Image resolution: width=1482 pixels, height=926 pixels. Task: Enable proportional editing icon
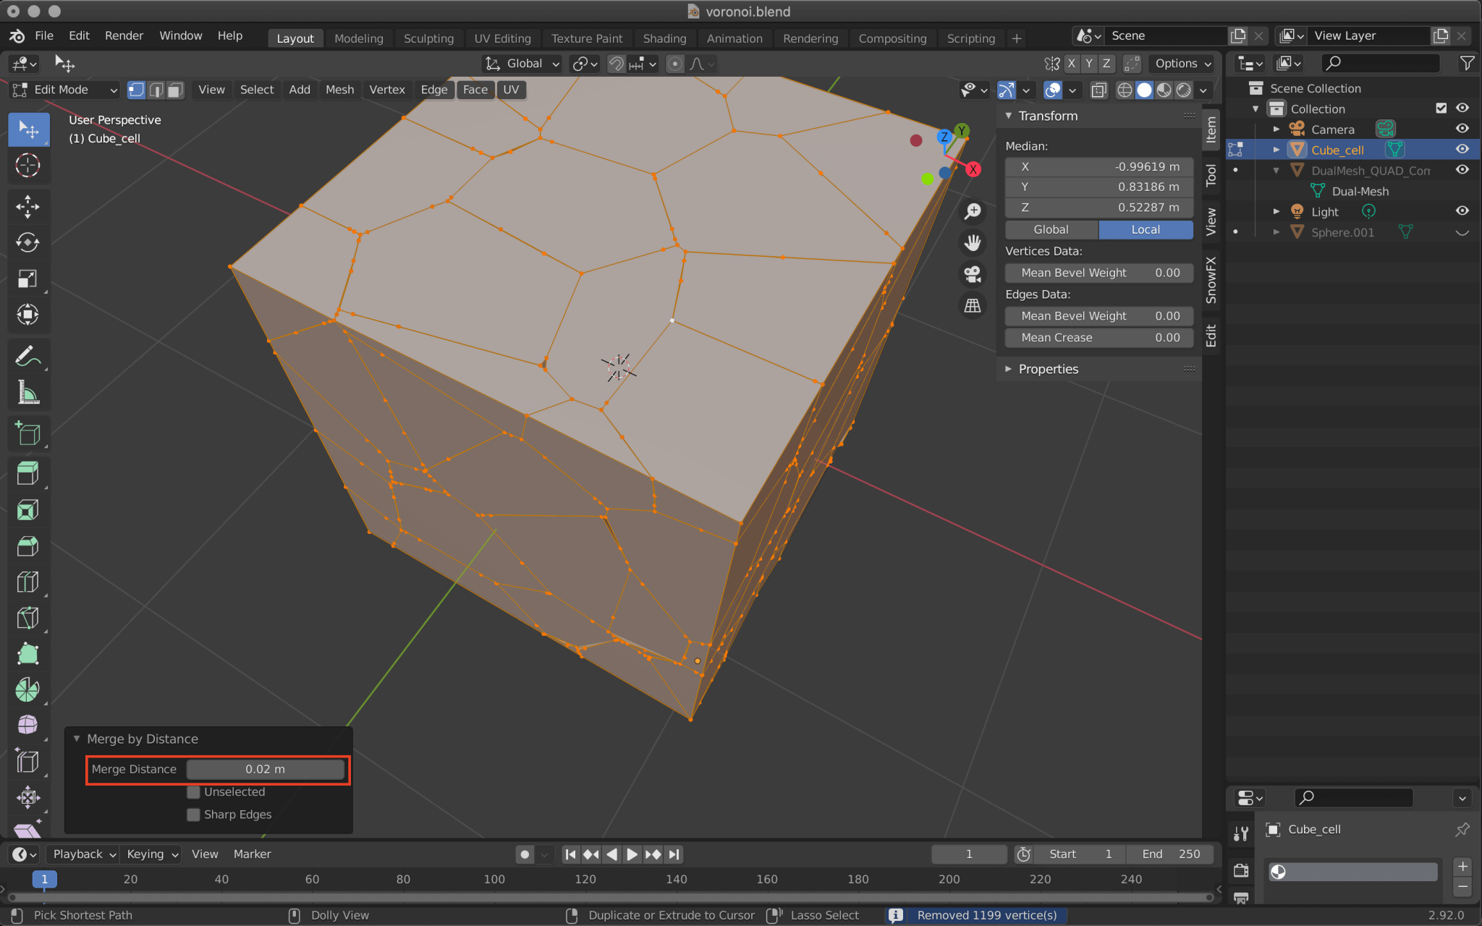[x=674, y=64]
